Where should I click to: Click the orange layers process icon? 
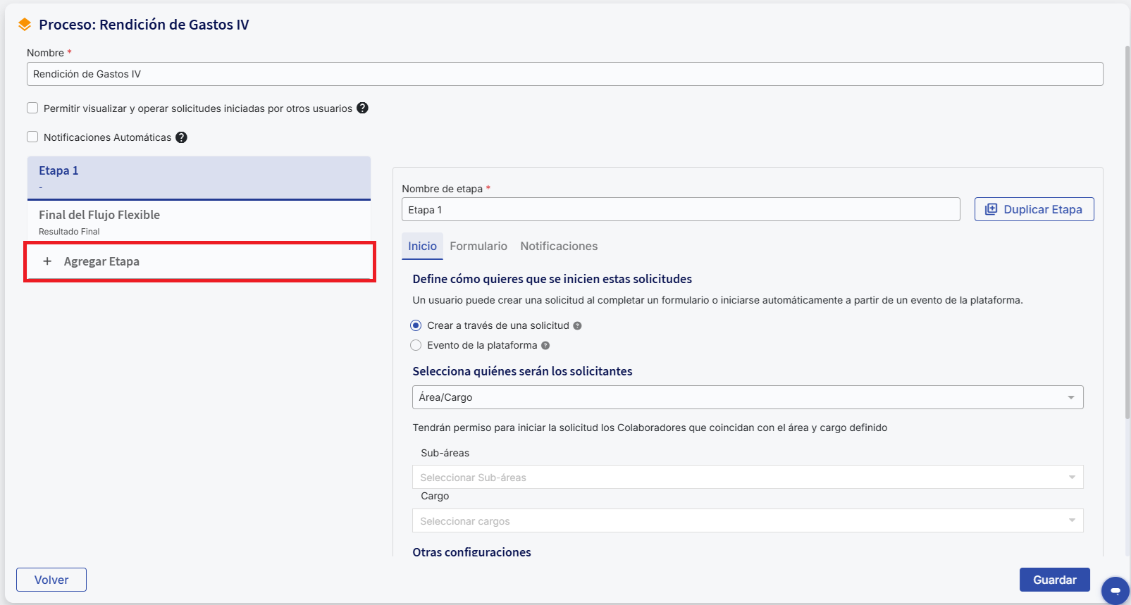(25, 25)
